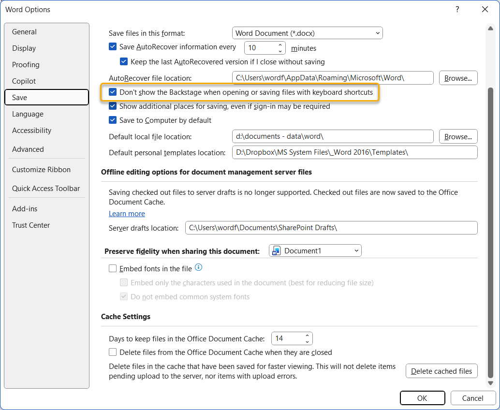The height and width of the screenshot is (410, 500).
Task: Switch to the Proofing category
Action: [46, 65]
